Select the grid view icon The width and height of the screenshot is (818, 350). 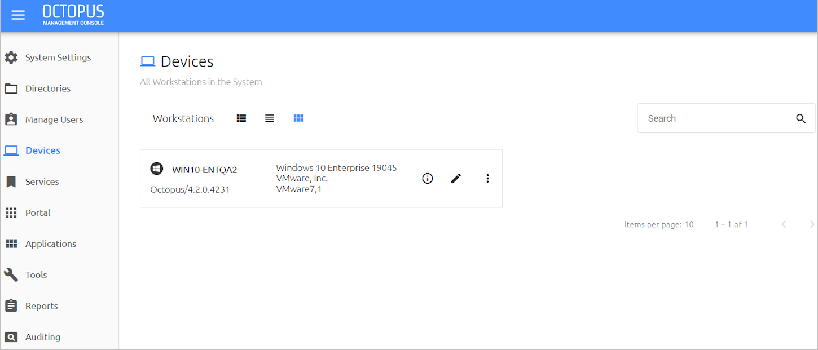coord(298,118)
